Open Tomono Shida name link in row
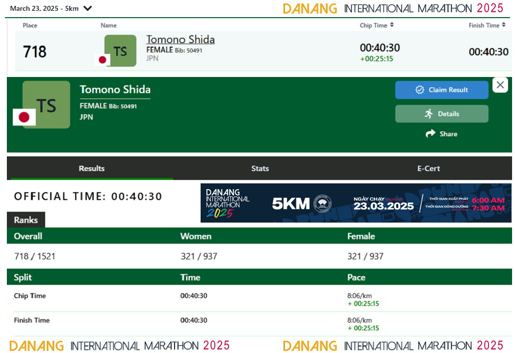 180,39
